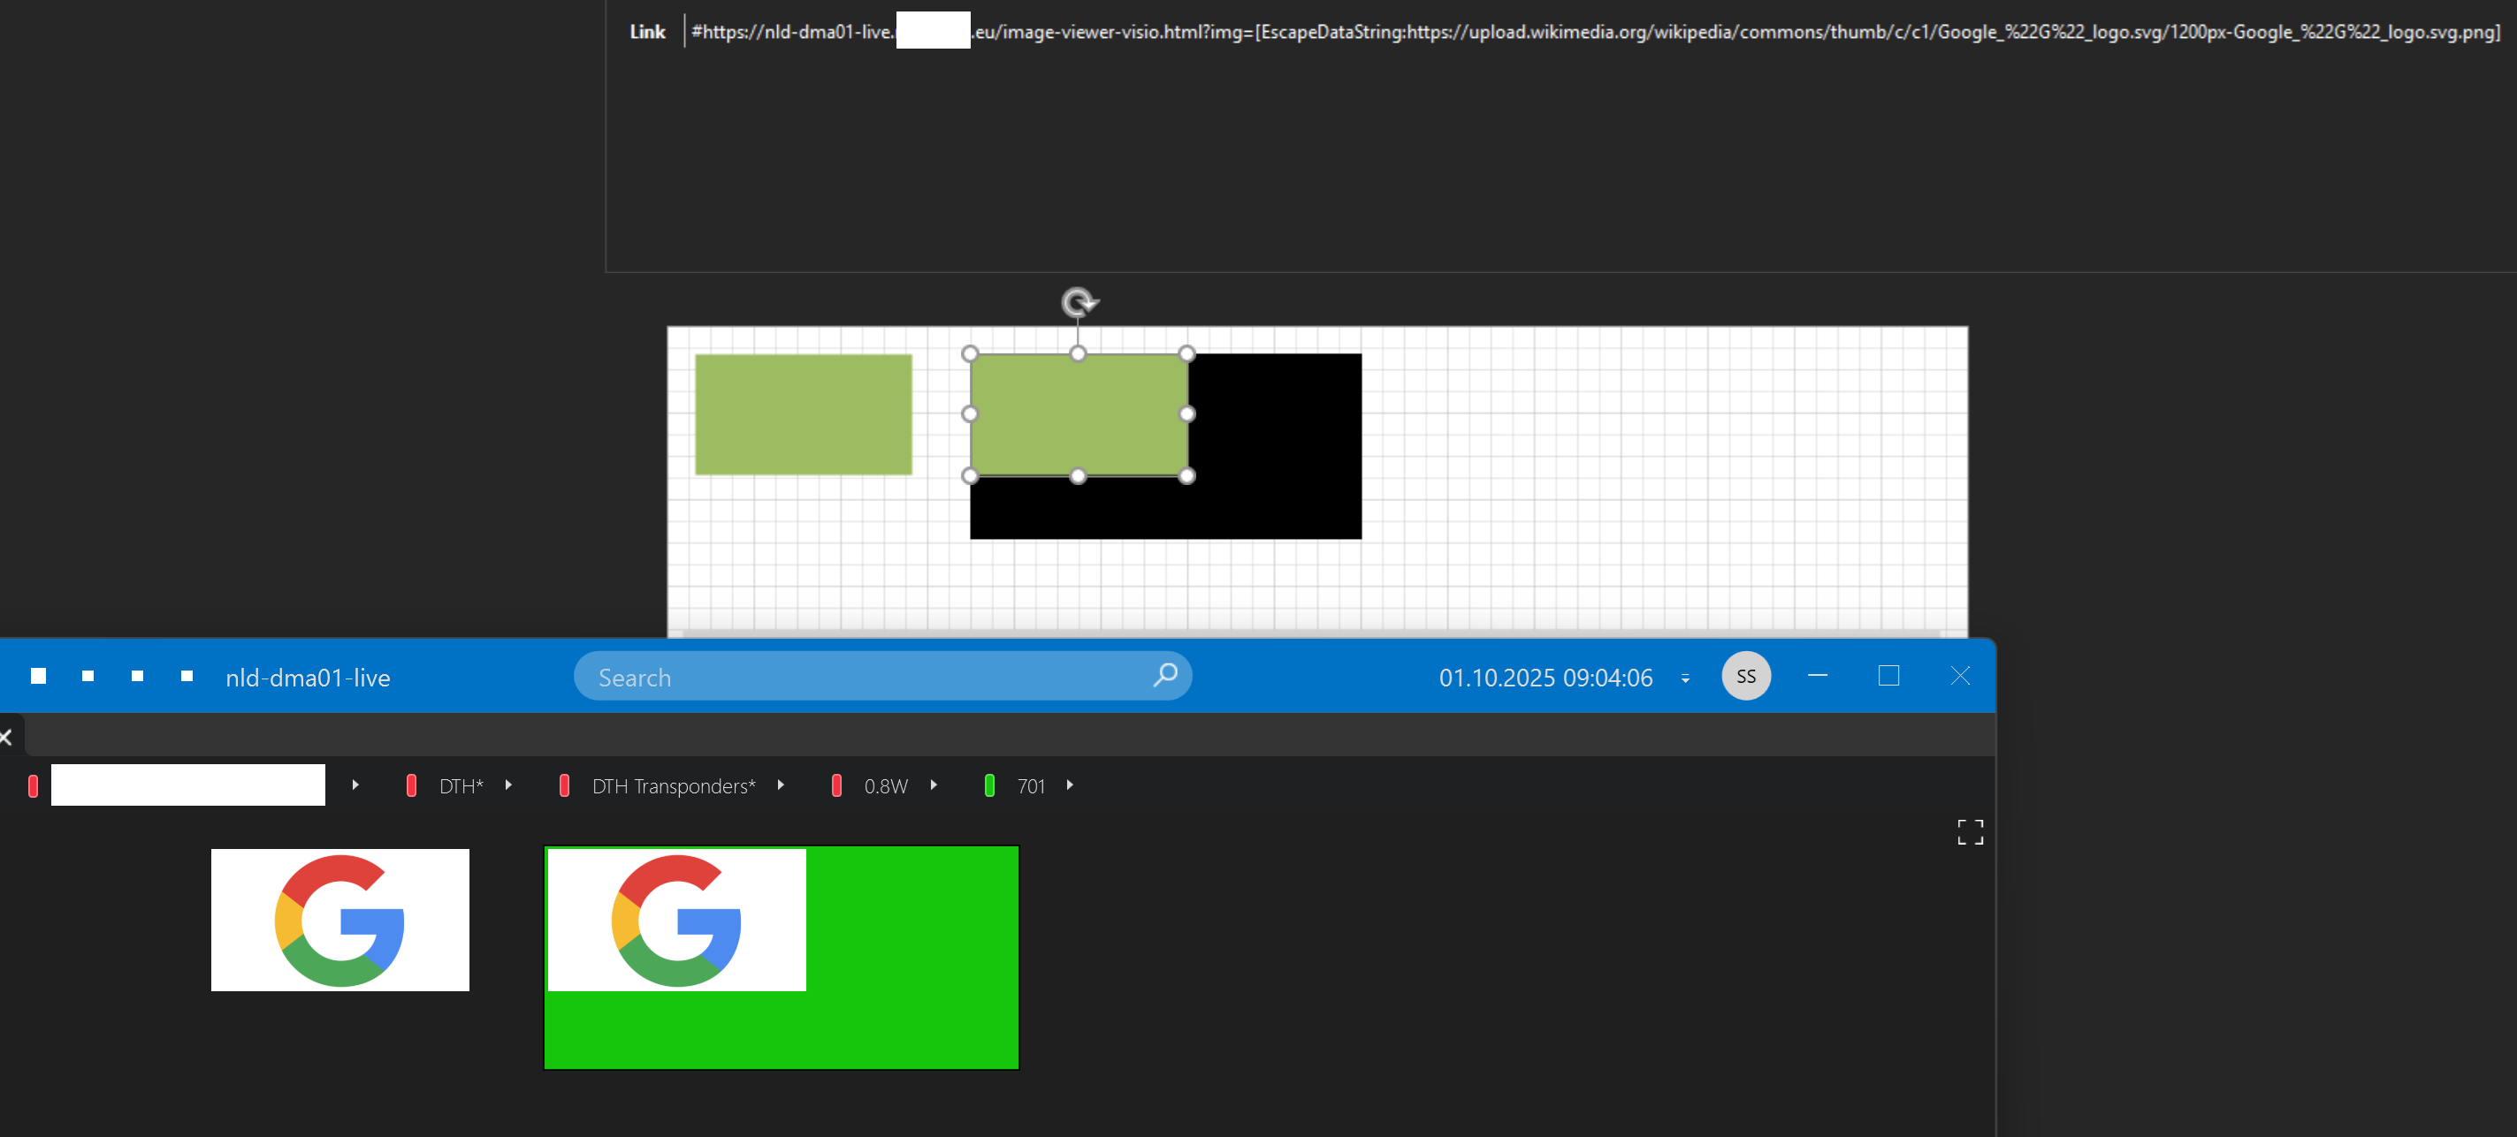Screen dimensions: 2517x1137
Task: Click the rotation handle above the selected shape
Action: (1079, 302)
